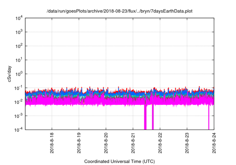Viewport: 236px width, 165px height.
Task: Click the 10^-2 y-axis tick label
Action: (18, 102)
